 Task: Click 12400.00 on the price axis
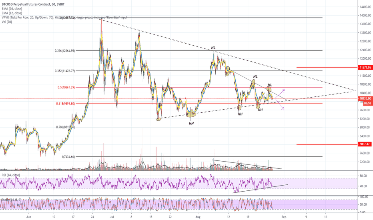click(x=365, y=50)
